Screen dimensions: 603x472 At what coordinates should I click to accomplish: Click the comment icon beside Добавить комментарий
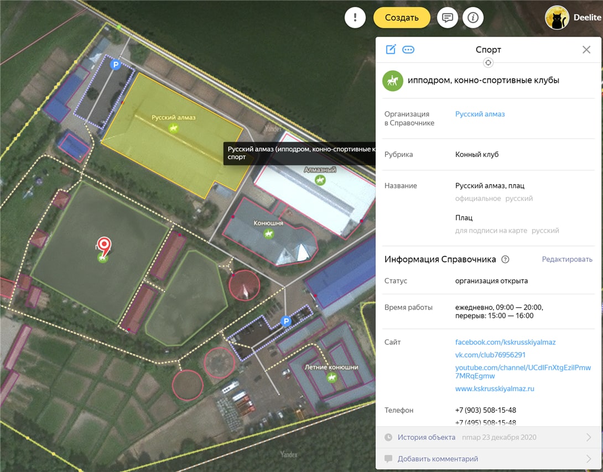click(x=388, y=459)
